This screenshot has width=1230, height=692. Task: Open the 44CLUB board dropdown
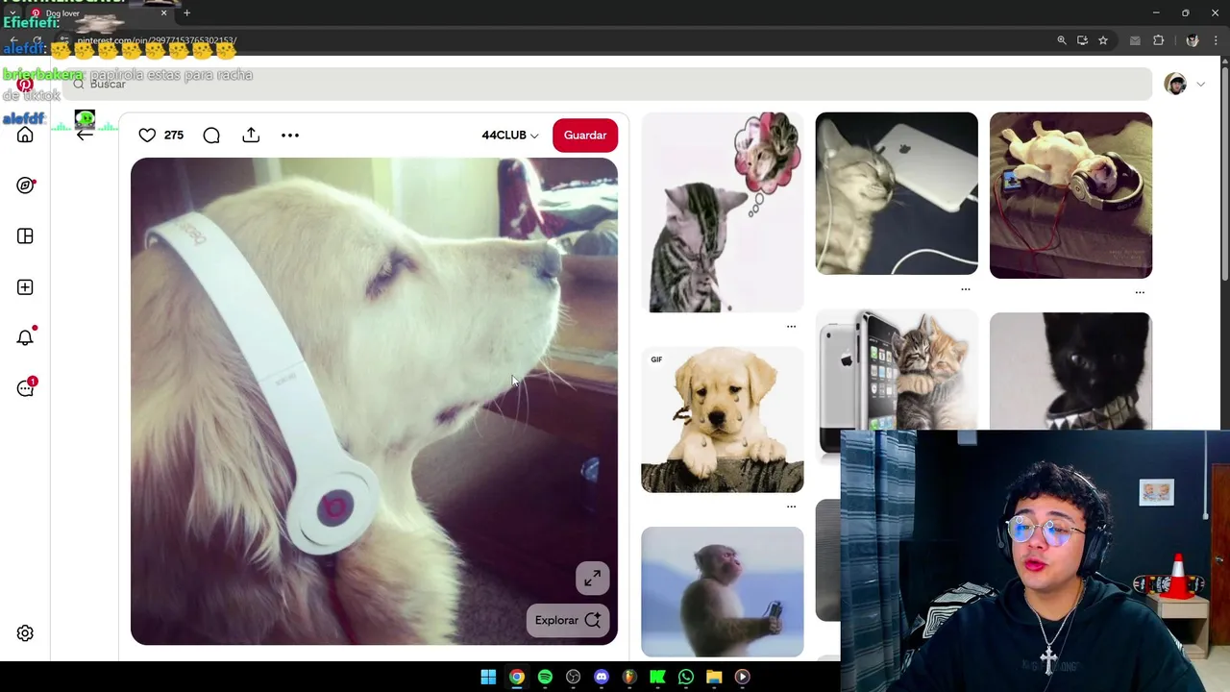(510, 136)
